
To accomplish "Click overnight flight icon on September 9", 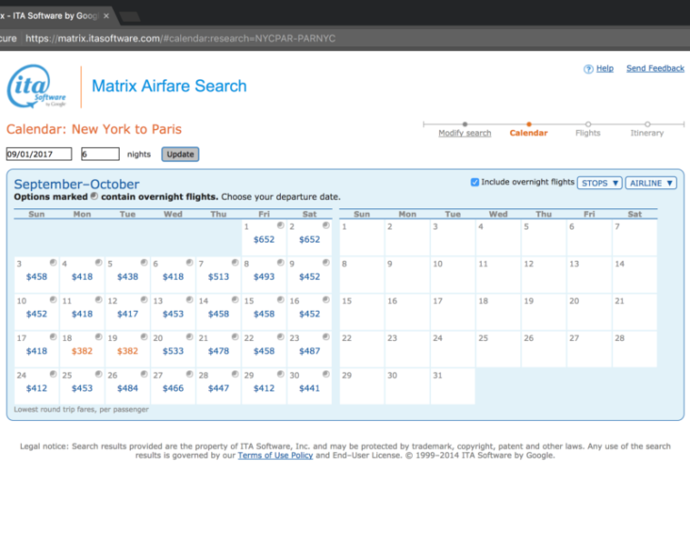I will pos(326,263).
